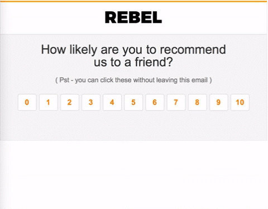Click the empty white area below survey panel
This screenshot has width=268, height=209.
pyautogui.click(x=133, y=174)
